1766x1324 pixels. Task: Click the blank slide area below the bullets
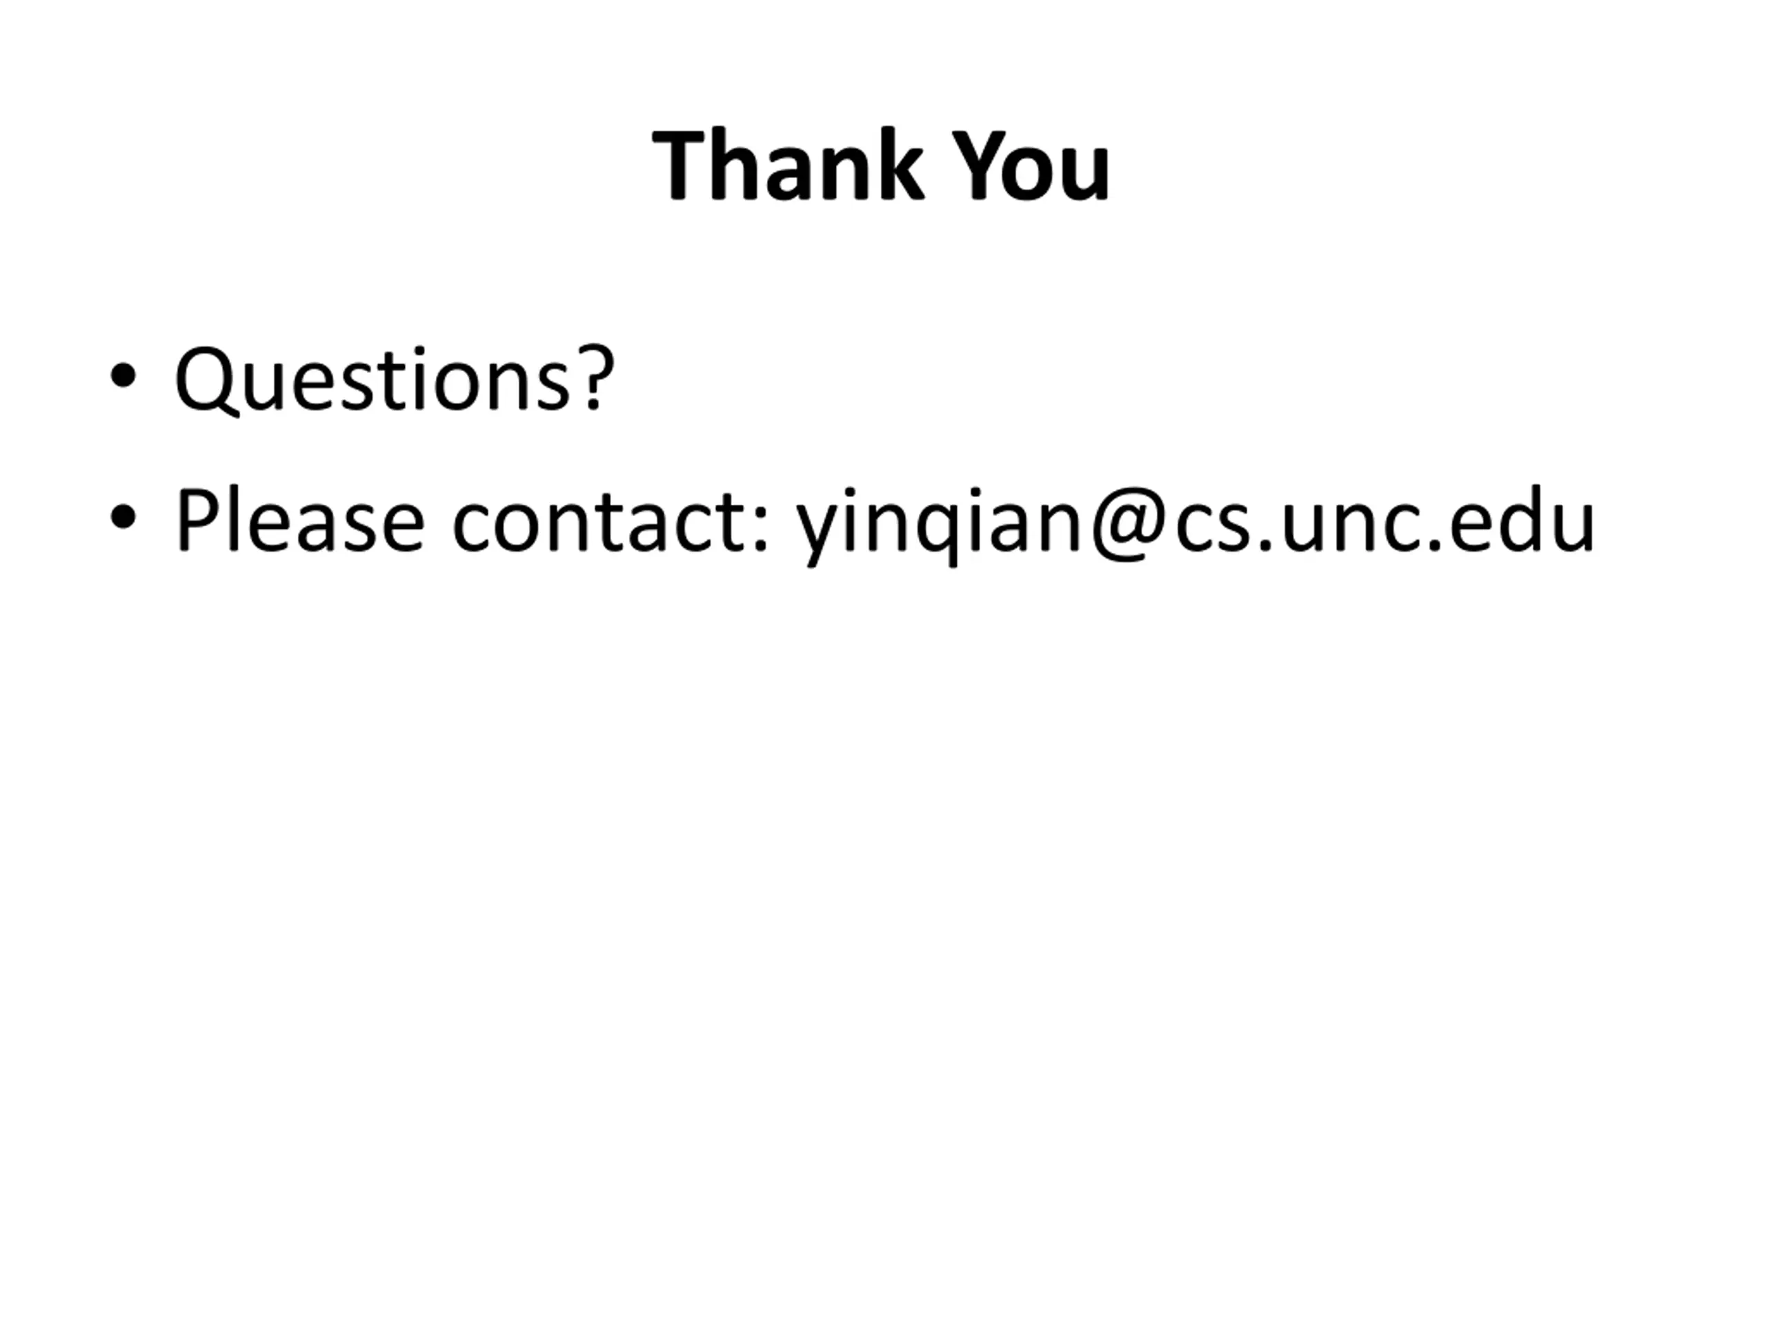(x=882, y=918)
